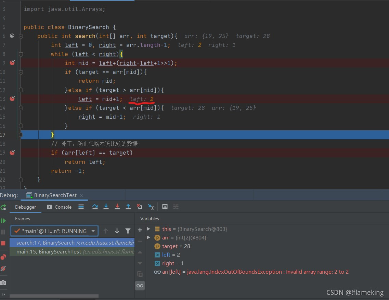Click Threads layout lines icon beside Console
This screenshot has height=300, width=389.
[81, 207]
